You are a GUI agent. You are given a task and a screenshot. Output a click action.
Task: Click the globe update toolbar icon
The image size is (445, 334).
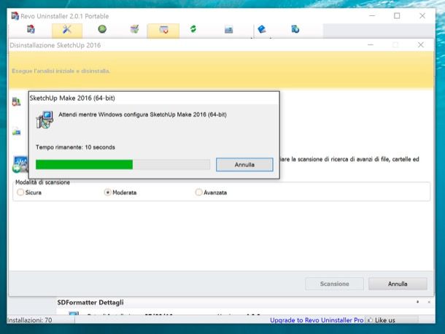point(295,30)
